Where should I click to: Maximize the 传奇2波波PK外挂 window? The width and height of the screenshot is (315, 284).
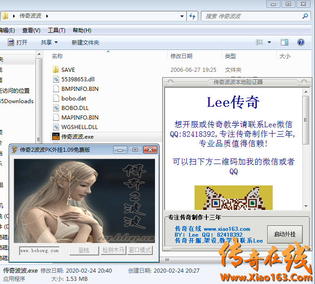(x=135, y=150)
